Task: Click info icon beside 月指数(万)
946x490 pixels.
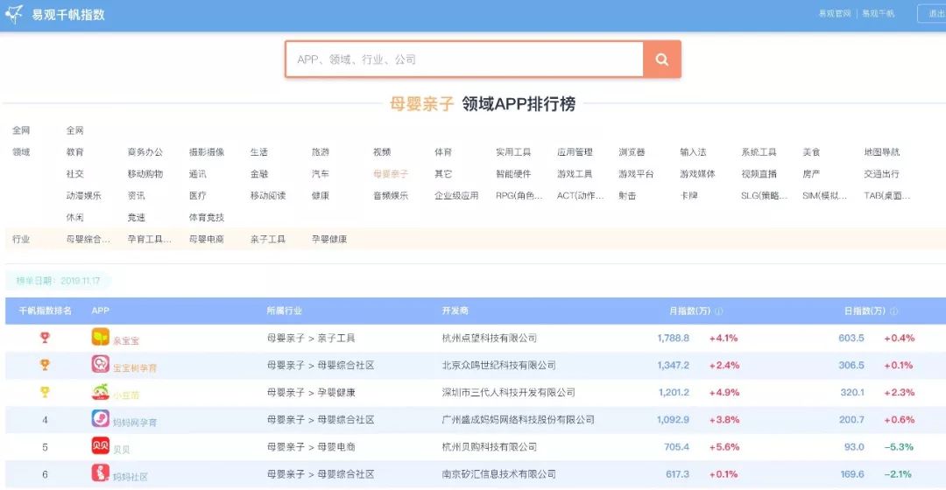Action: pyautogui.click(x=718, y=311)
